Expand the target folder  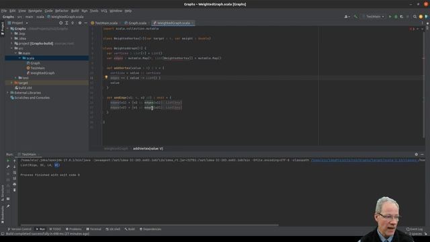pyautogui.click(x=12, y=83)
